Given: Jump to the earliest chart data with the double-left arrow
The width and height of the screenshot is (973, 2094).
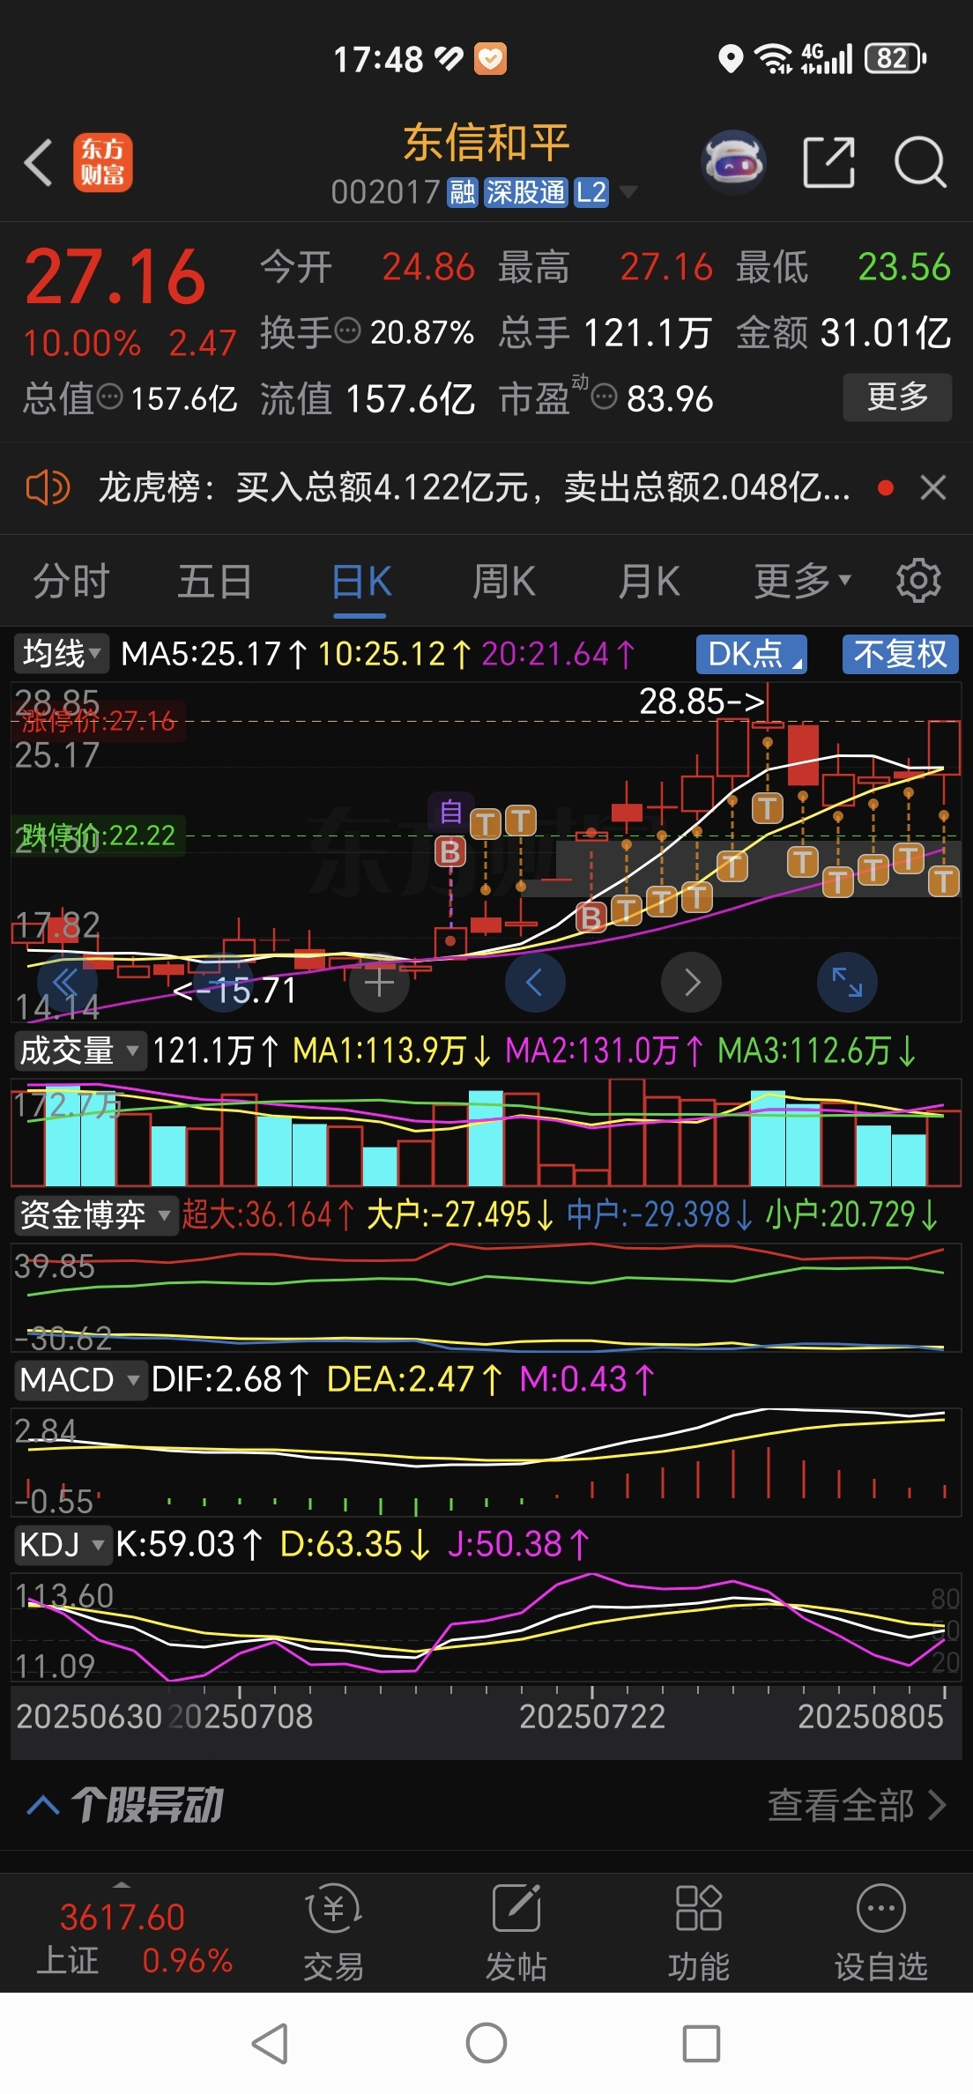Looking at the screenshot, I should 66,982.
